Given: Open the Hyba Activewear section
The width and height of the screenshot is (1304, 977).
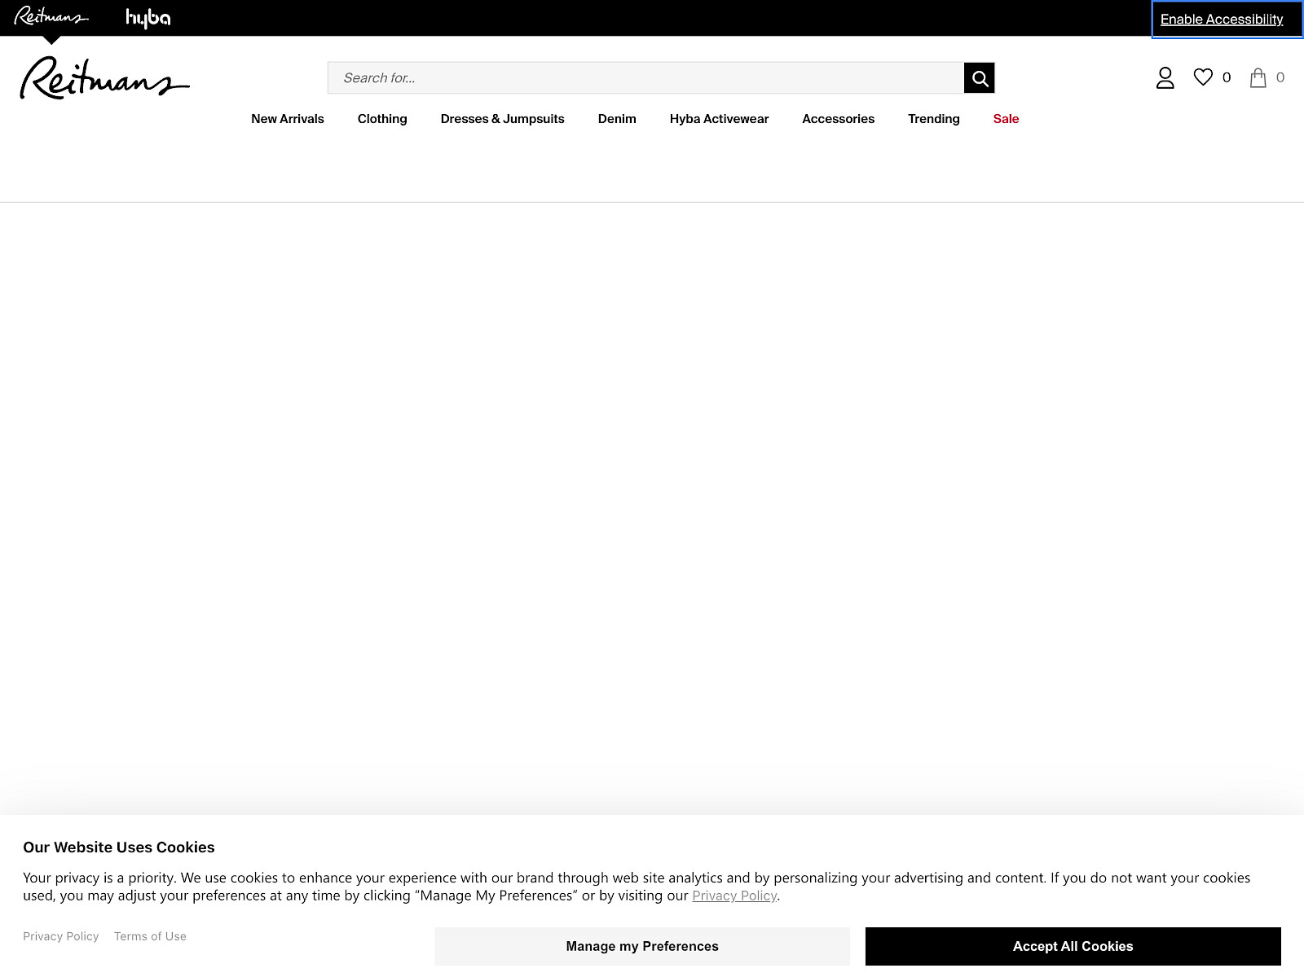Looking at the screenshot, I should tap(719, 118).
